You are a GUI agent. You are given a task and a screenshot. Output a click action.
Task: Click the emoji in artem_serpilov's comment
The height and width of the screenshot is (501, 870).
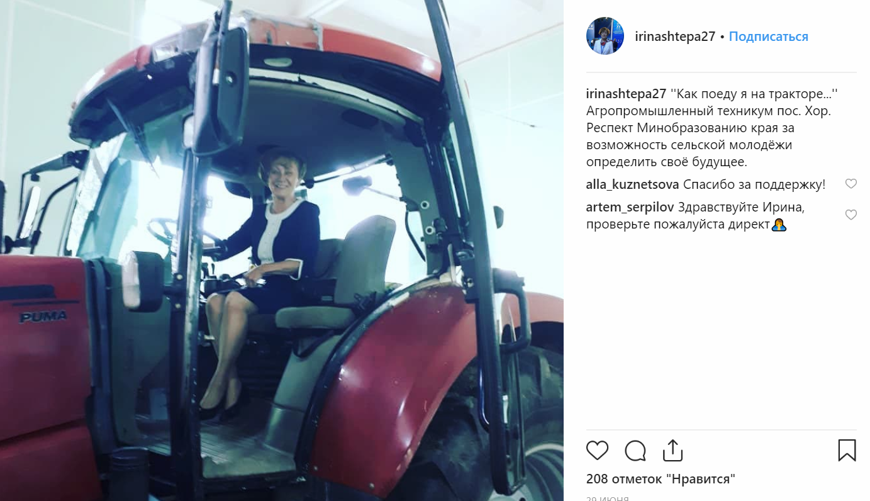coord(779,225)
